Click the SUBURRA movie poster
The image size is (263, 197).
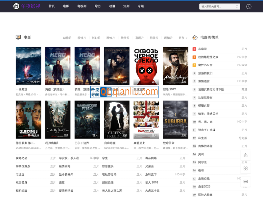click(175, 119)
